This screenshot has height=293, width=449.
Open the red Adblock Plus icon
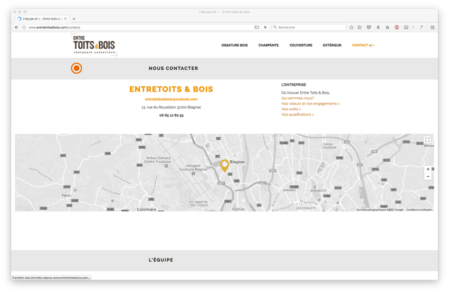[x=397, y=28]
